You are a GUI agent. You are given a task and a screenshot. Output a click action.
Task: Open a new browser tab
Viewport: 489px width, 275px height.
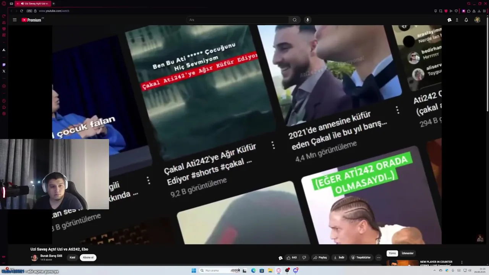pyautogui.click(x=53, y=3)
